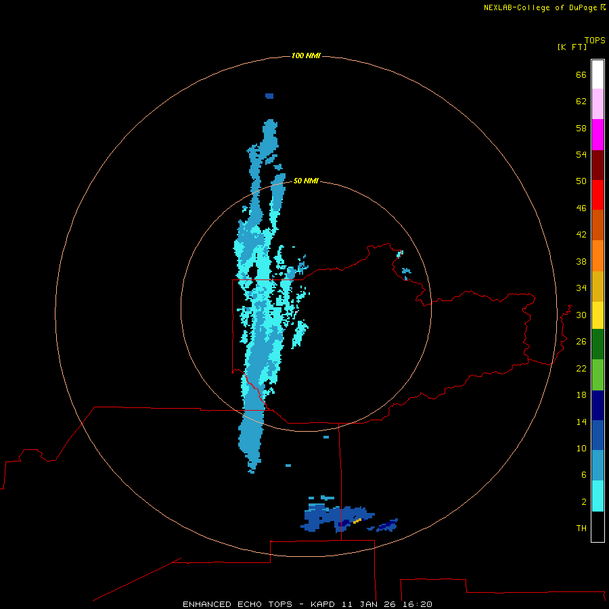609x609 pixels.
Task: Click the 66 legend value label
Action: [x=581, y=74]
